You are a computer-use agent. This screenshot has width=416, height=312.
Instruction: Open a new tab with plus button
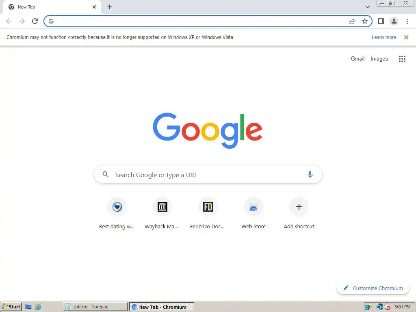[110, 7]
